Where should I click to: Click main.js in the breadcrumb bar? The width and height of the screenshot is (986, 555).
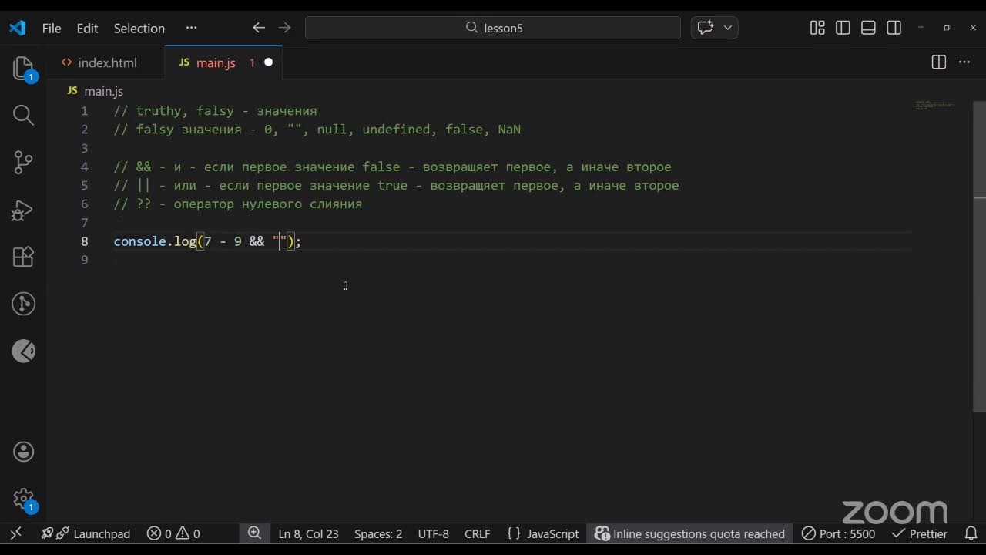(x=104, y=91)
